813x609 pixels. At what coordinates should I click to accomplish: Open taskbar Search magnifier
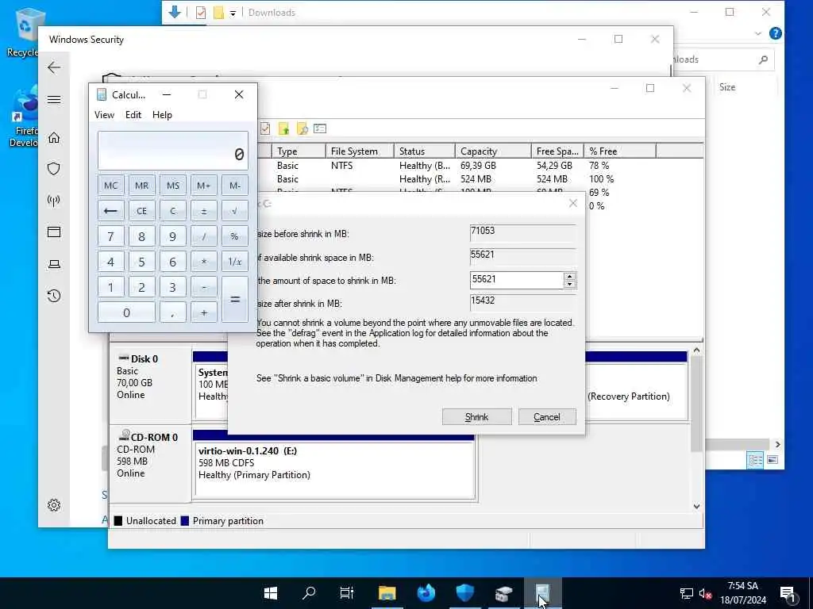coord(309,593)
